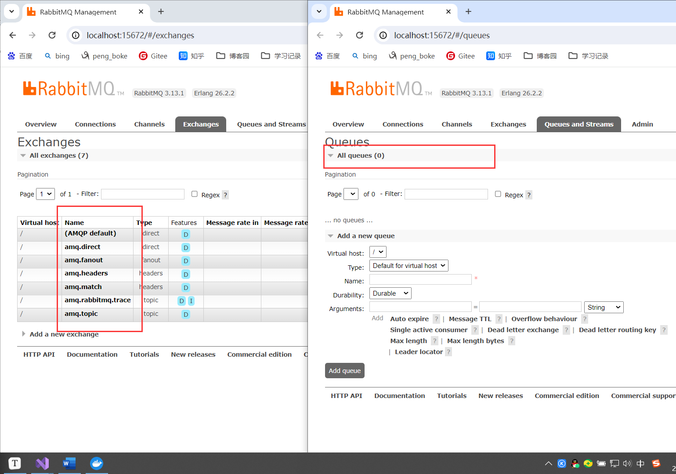Open Page dropdown on queues pagination
The height and width of the screenshot is (474, 676).
point(351,194)
